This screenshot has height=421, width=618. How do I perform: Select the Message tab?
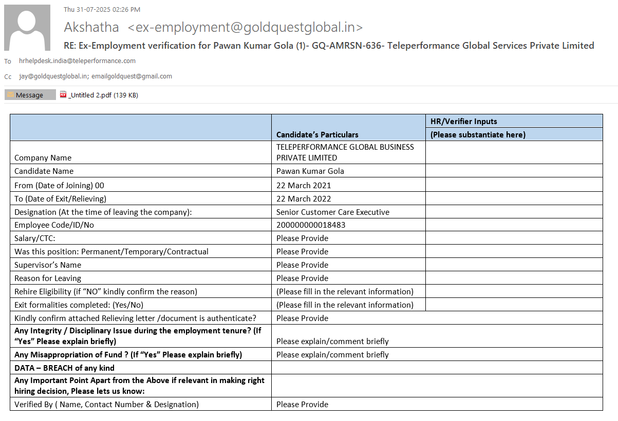point(30,95)
